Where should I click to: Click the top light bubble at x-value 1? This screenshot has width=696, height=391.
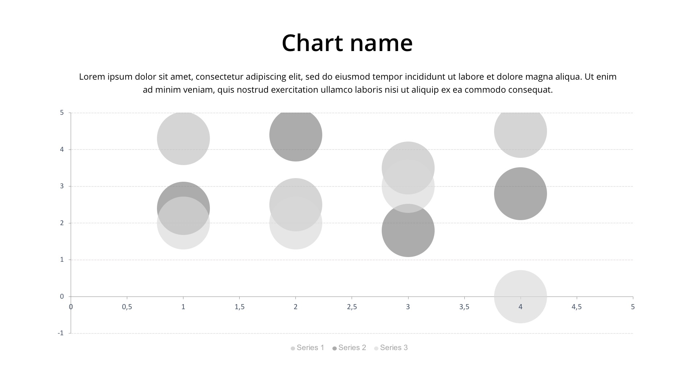[x=183, y=138]
